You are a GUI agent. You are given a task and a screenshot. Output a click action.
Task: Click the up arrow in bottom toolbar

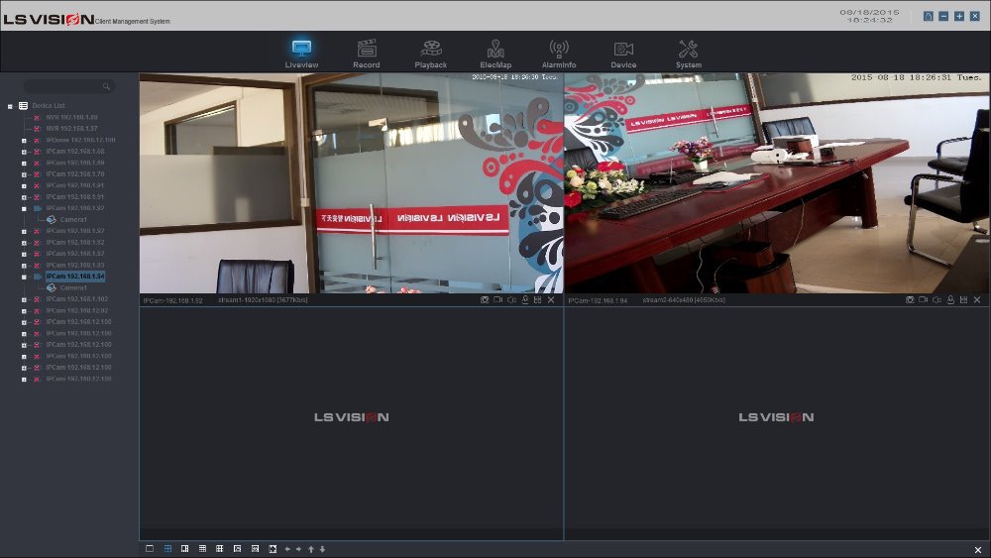(311, 549)
